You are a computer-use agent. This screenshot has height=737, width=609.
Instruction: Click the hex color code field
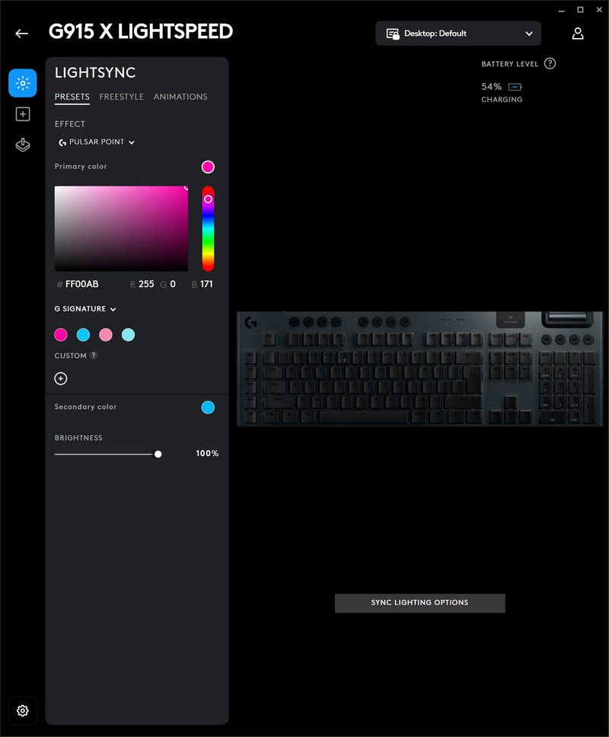[x=82, y=284]
